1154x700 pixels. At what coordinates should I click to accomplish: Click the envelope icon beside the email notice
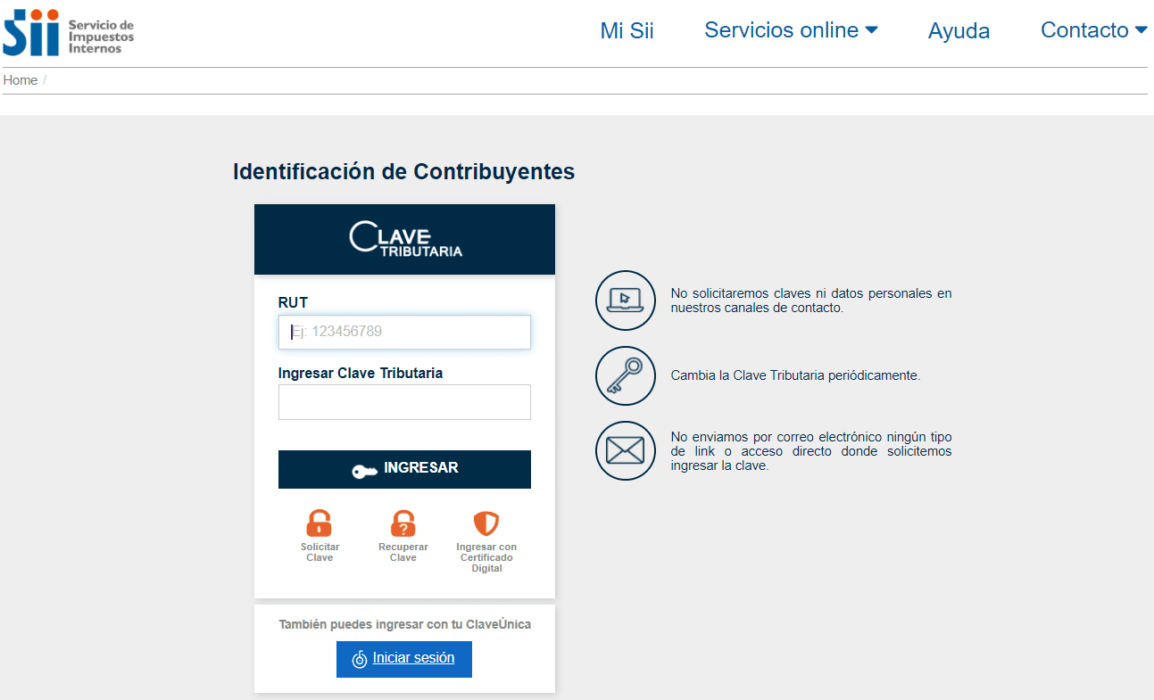626,450
